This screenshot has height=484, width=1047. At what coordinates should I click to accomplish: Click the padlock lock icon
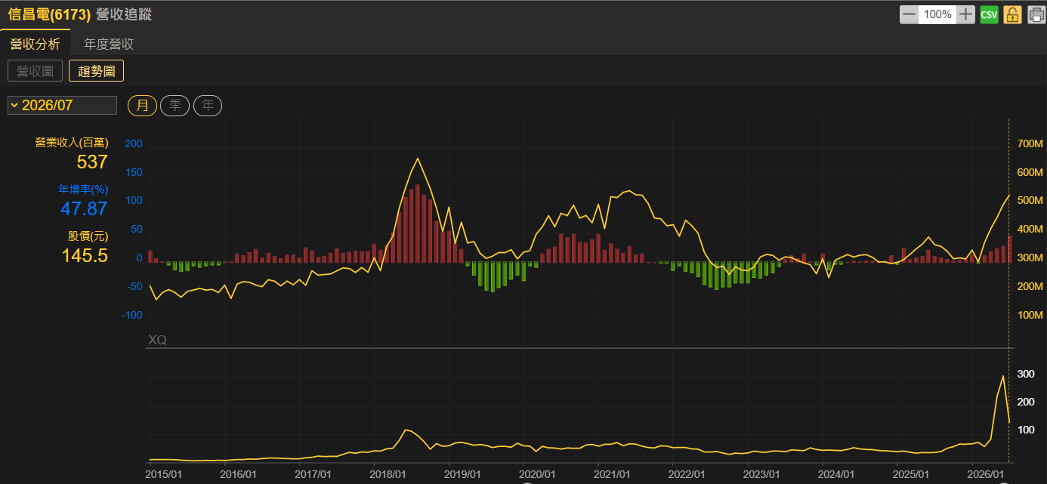[1012, 14]
